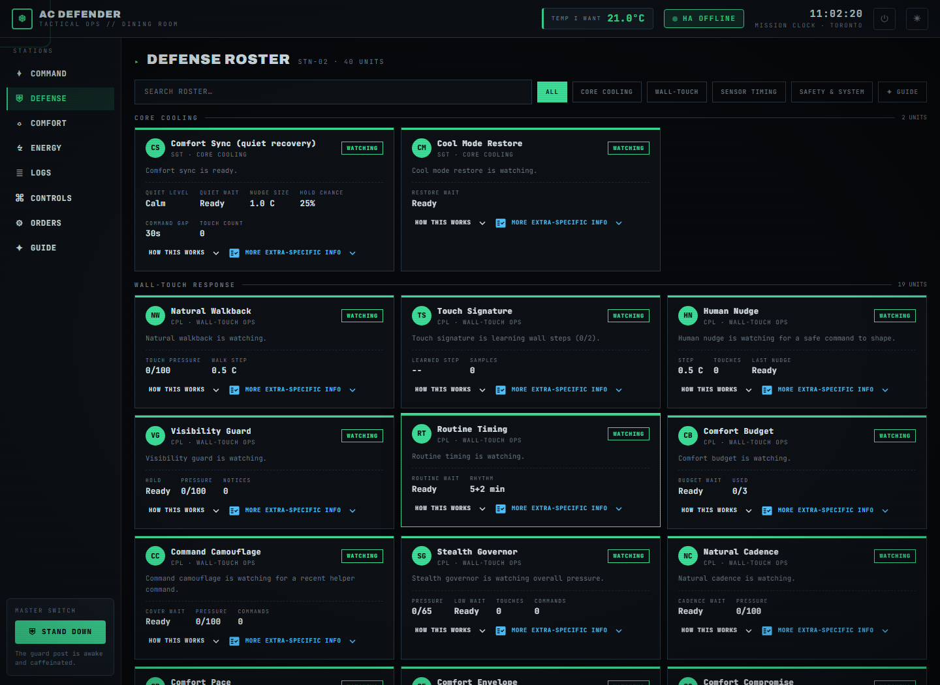Expand How This Works for Cool Mode Restore
The width and height of the screenshot is (940, 685).
click(x=450, y=223)
